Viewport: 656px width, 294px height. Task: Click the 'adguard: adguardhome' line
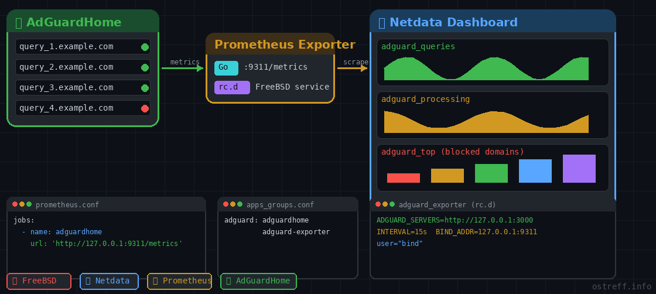pyautogui.click(x=266, y=220)
